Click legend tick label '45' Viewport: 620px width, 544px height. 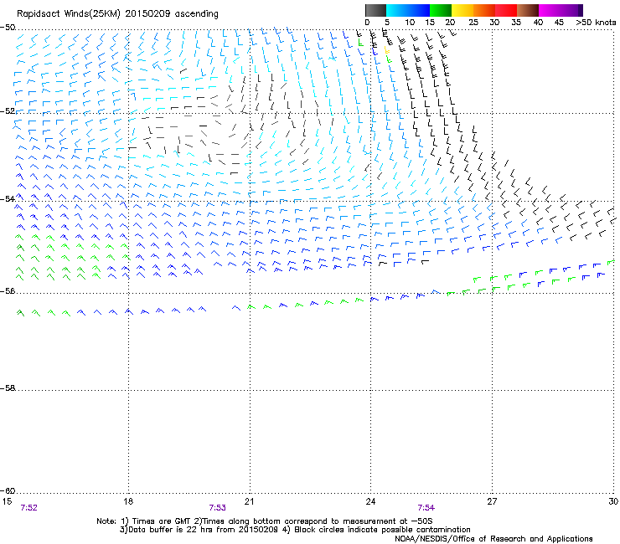coord(559,23)
